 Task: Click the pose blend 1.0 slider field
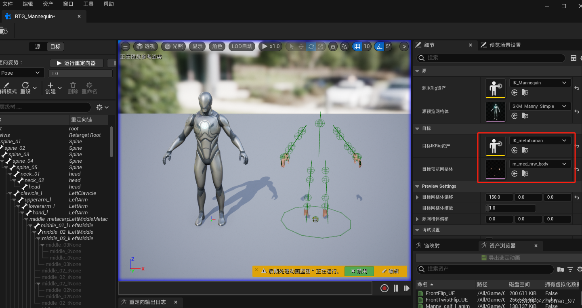pyautogui.click(x=80, y=73)
